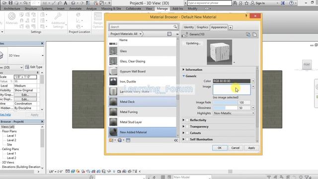Close the Project Browser panel
Image resolution: width=318 pixels, height=179 pixels.
coord(42,121)
